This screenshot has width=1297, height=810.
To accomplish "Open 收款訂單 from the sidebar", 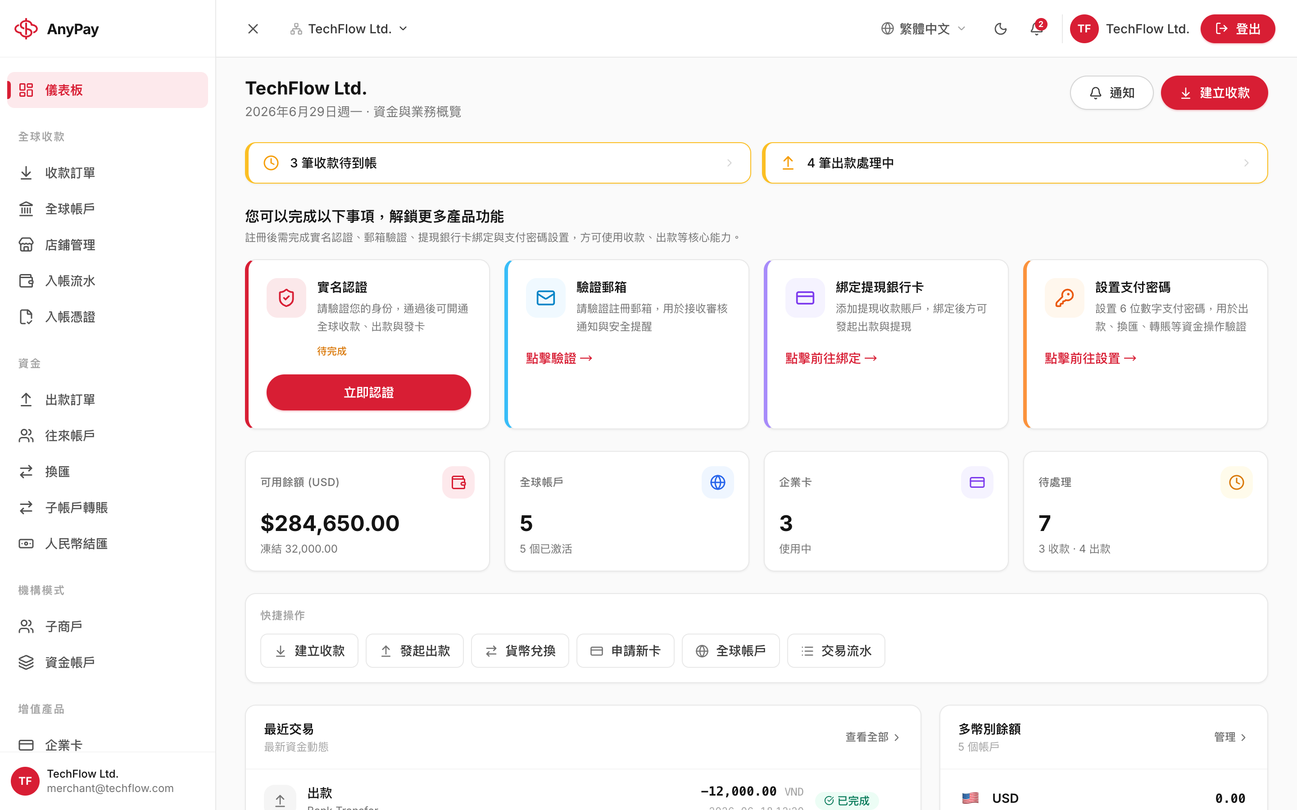I will (x=107, y=173).
